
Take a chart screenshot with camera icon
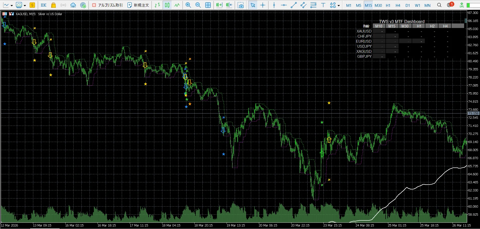coord(241,5)
